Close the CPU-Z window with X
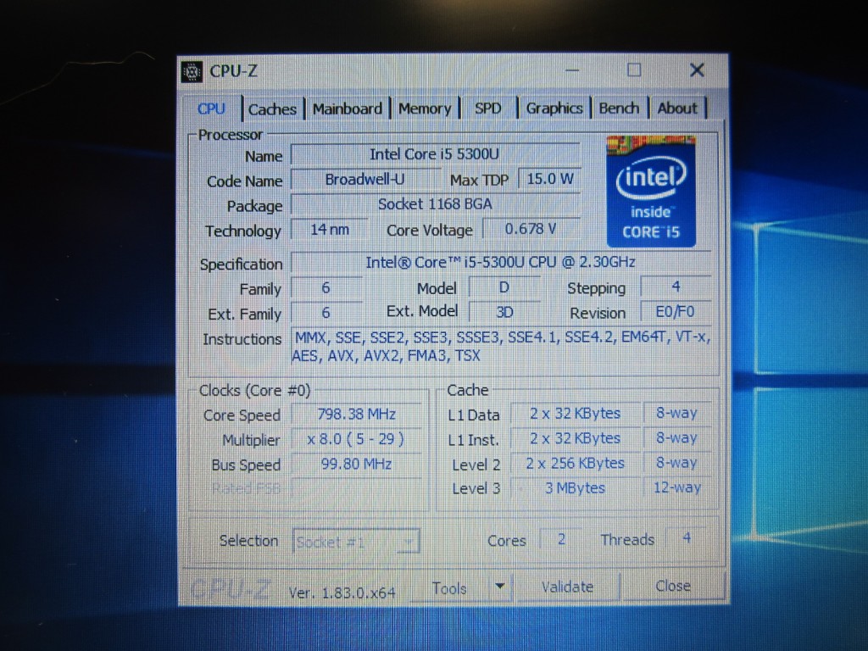Viewport: 868px width, 651px height. (x=697, y=70)
